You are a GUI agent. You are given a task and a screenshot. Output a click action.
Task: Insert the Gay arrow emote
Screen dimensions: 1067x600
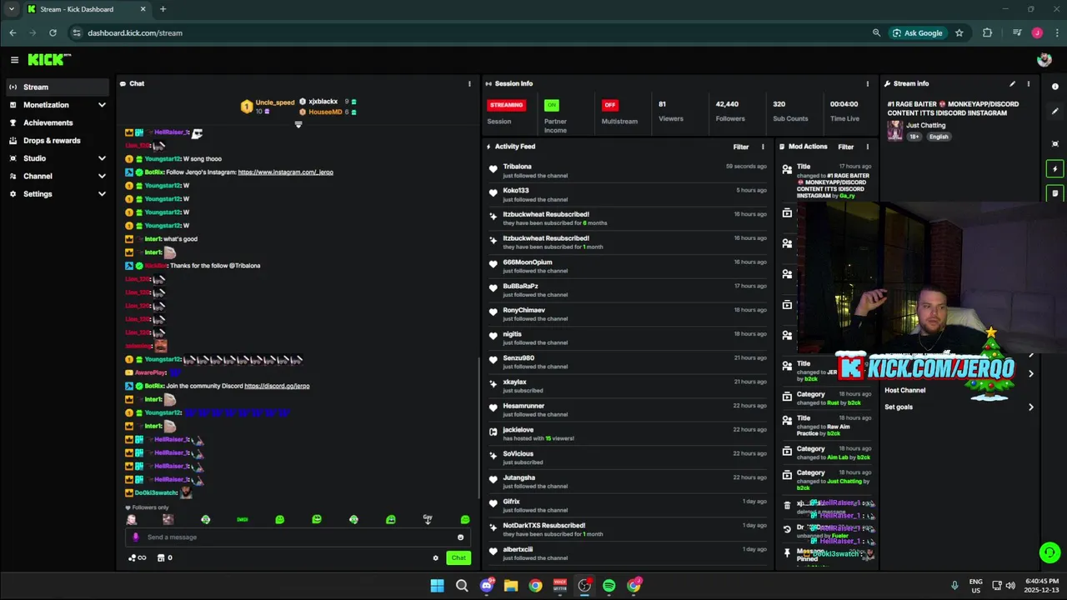coord(428,519)
